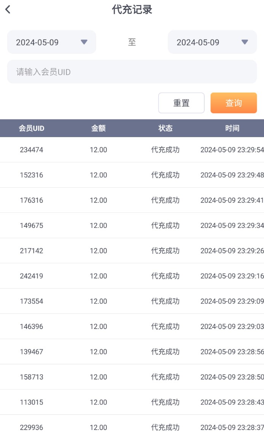264x438 pixels.
Task: Click the 会员UID column header
Action: [x=32, y=128]
